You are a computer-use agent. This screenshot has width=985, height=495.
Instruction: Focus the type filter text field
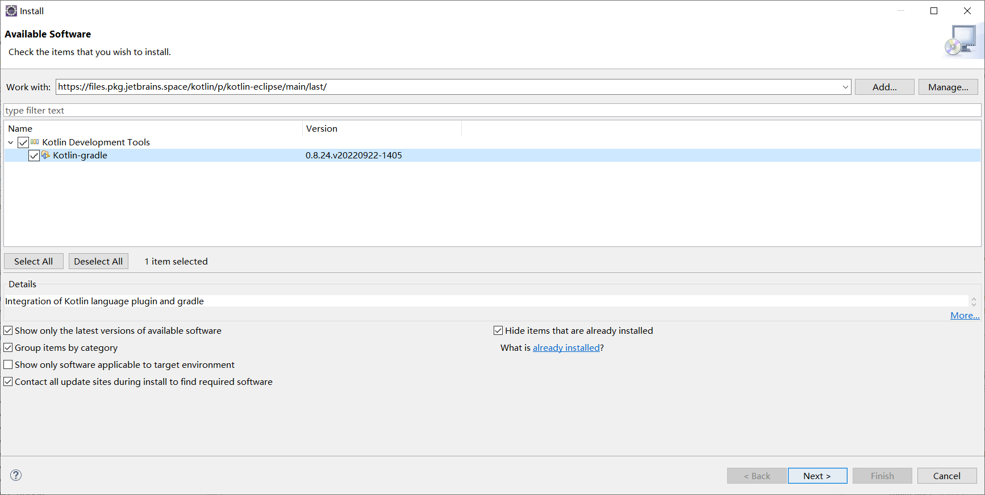492,110
